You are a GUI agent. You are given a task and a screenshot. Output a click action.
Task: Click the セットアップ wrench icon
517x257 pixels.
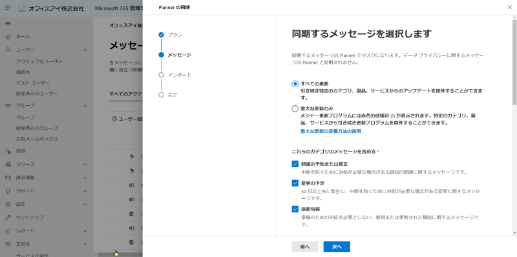(x=8, y=218)
